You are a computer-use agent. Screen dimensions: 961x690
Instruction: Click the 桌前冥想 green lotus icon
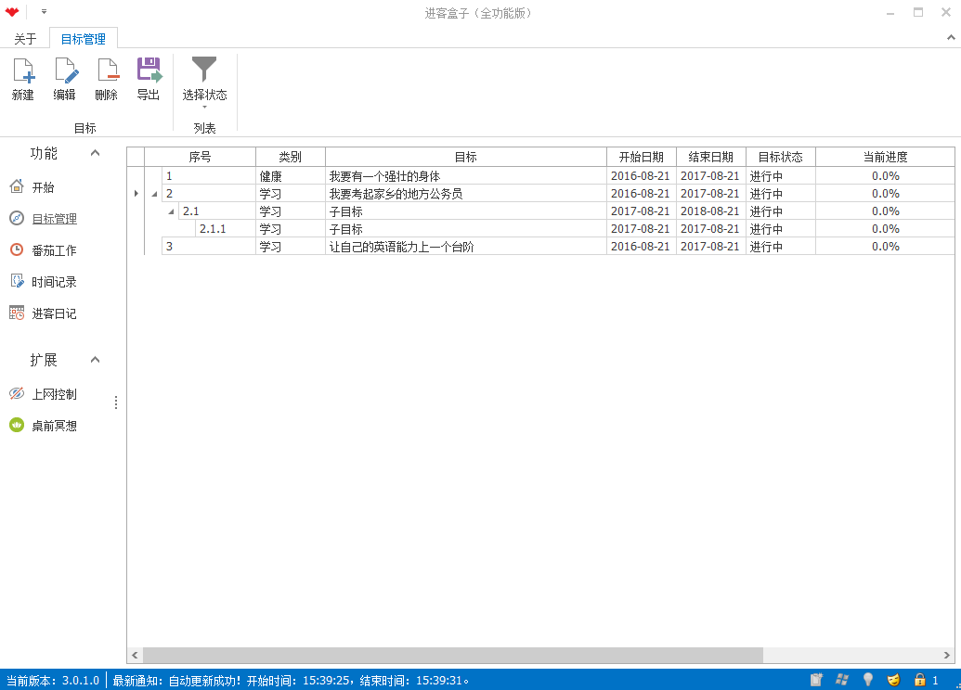tap(17, 425)
